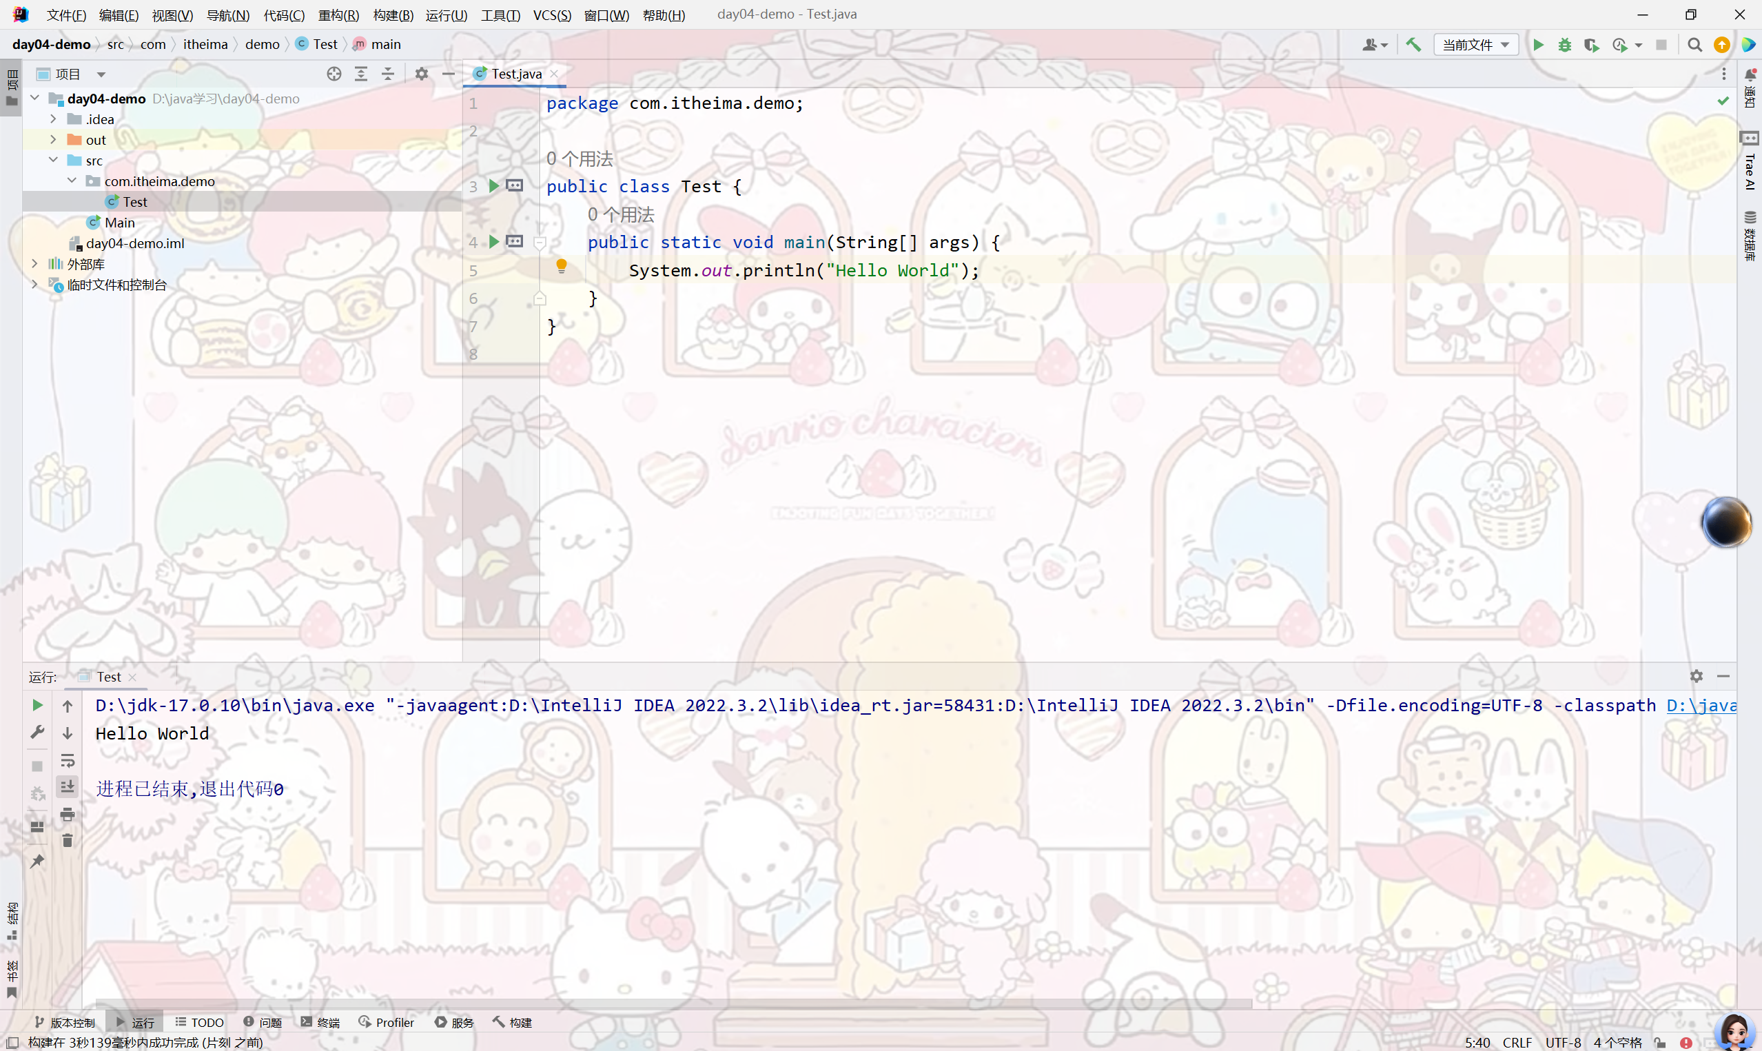This screenshot has height=1051, width=1762.
Task: Expand the 外部库 node
Action: pos(34,263)
